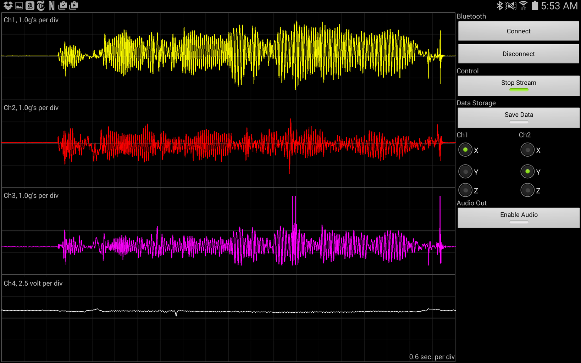The height and width of the screenshot is (363, 581).
Task: Select X axis for Ch1
Action: tap(465, 150)
